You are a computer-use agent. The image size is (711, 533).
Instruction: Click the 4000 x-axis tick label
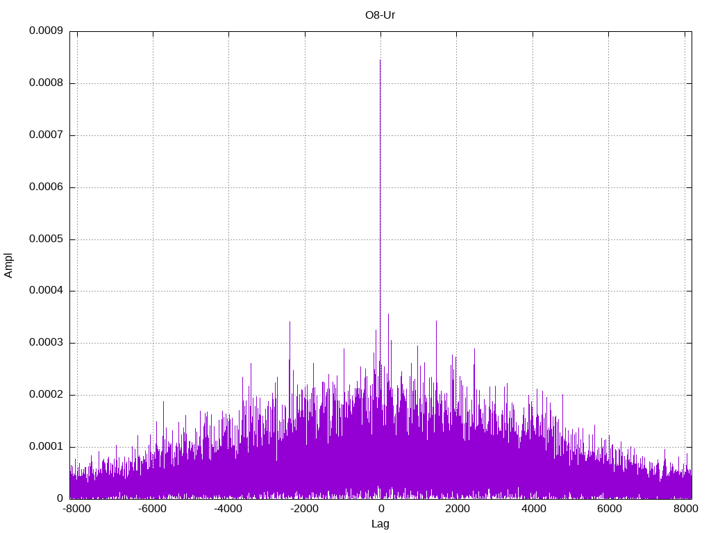533,509
